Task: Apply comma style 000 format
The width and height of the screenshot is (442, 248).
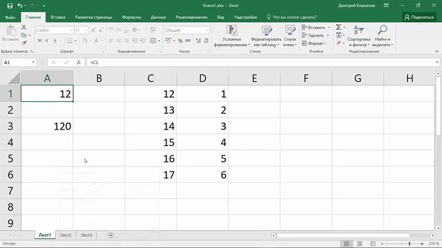Action: tap(188, 41)
